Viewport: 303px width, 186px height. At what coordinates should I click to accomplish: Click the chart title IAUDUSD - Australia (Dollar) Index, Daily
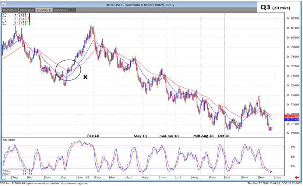(x=140, y=5)
